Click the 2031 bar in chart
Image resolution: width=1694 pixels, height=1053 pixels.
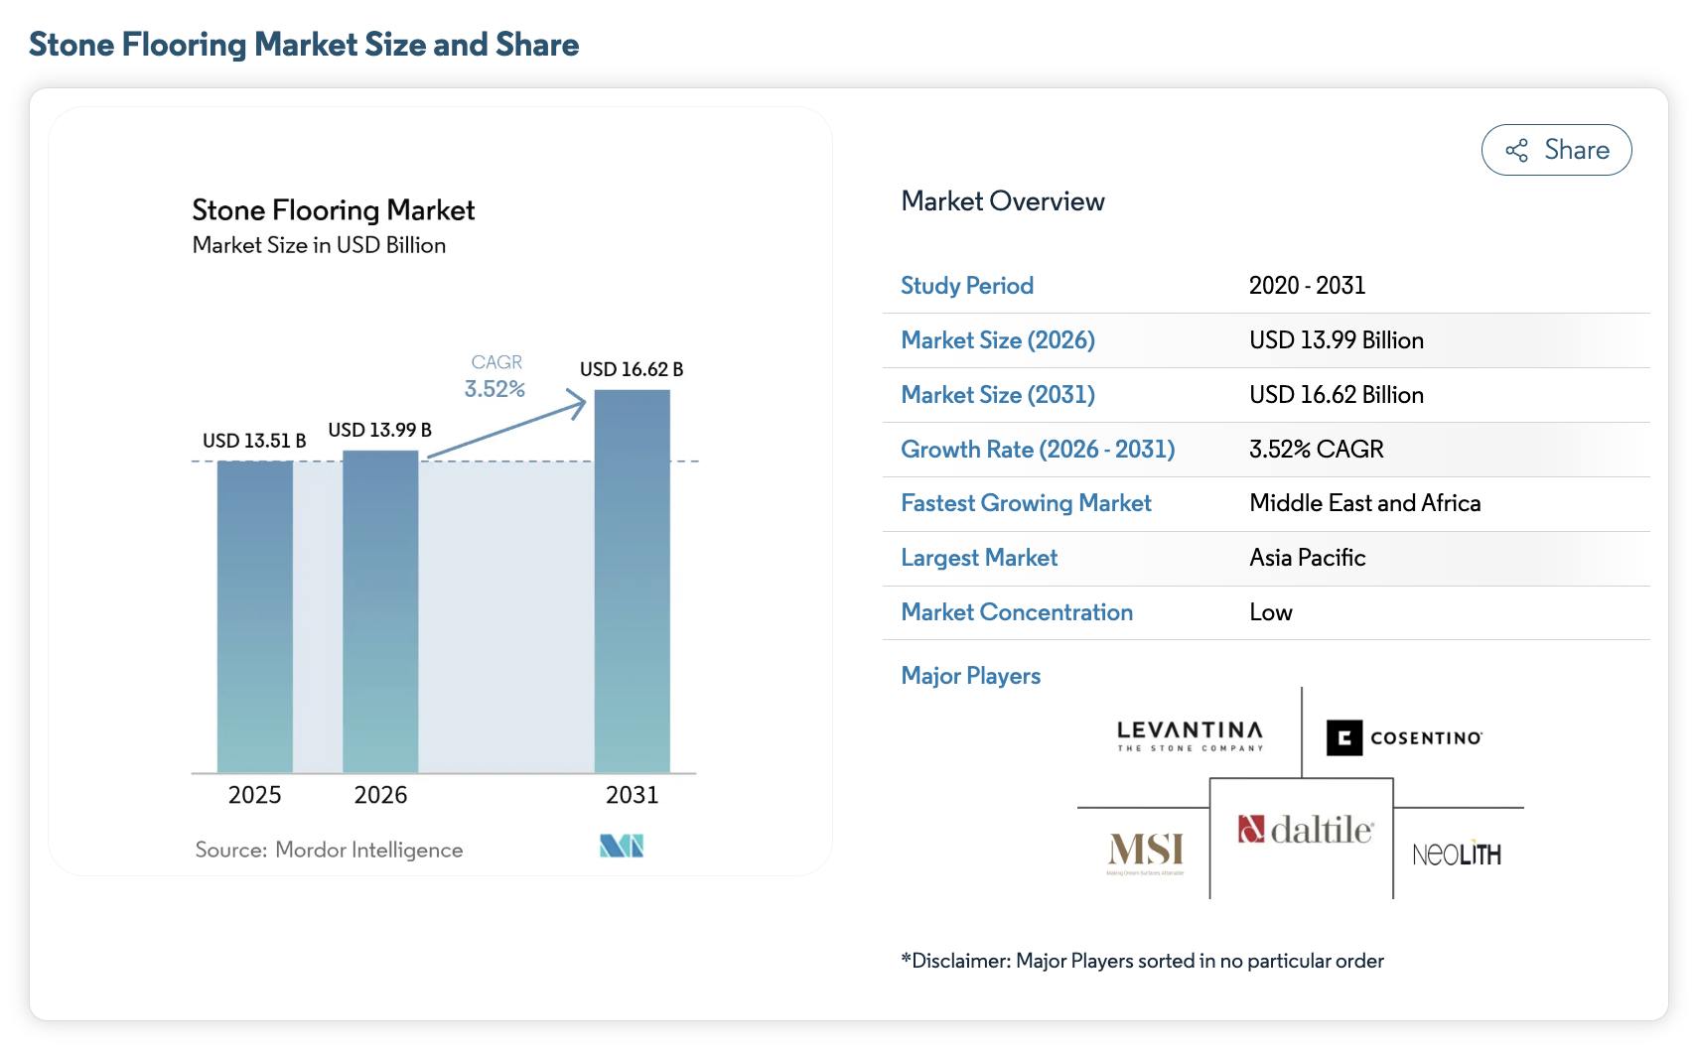(x=633, y=582)
